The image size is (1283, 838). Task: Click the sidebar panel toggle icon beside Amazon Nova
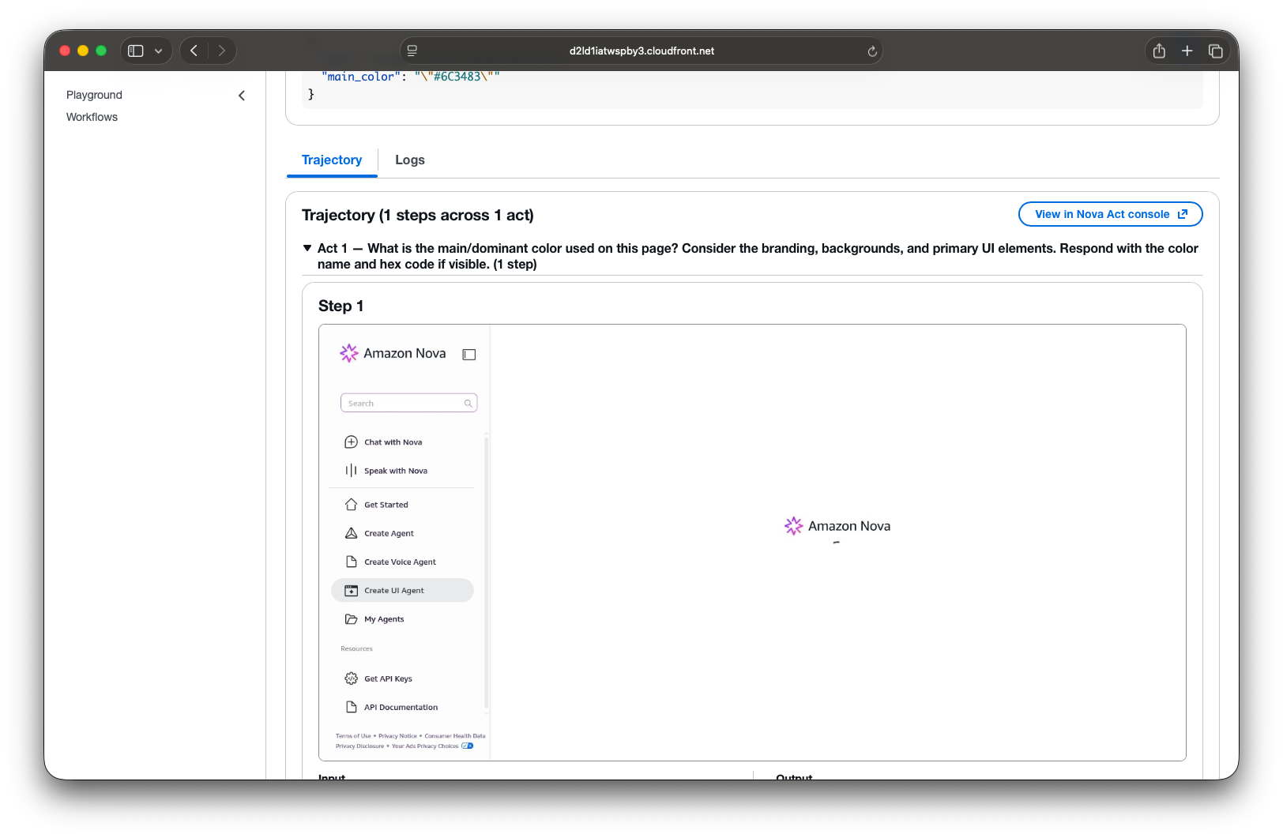pyautogui.click(x=469, y=355)
